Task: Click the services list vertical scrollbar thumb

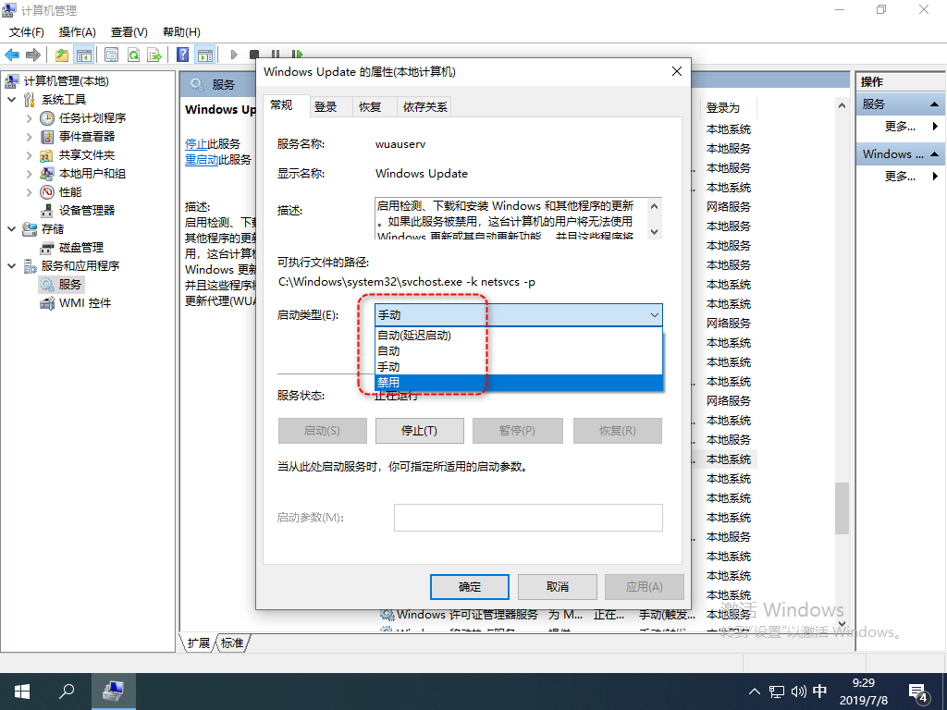Action: [842, 508]
